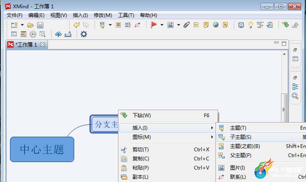
Task: Close the 工作簿 1 tab
Action: click(x=43, y=44)
